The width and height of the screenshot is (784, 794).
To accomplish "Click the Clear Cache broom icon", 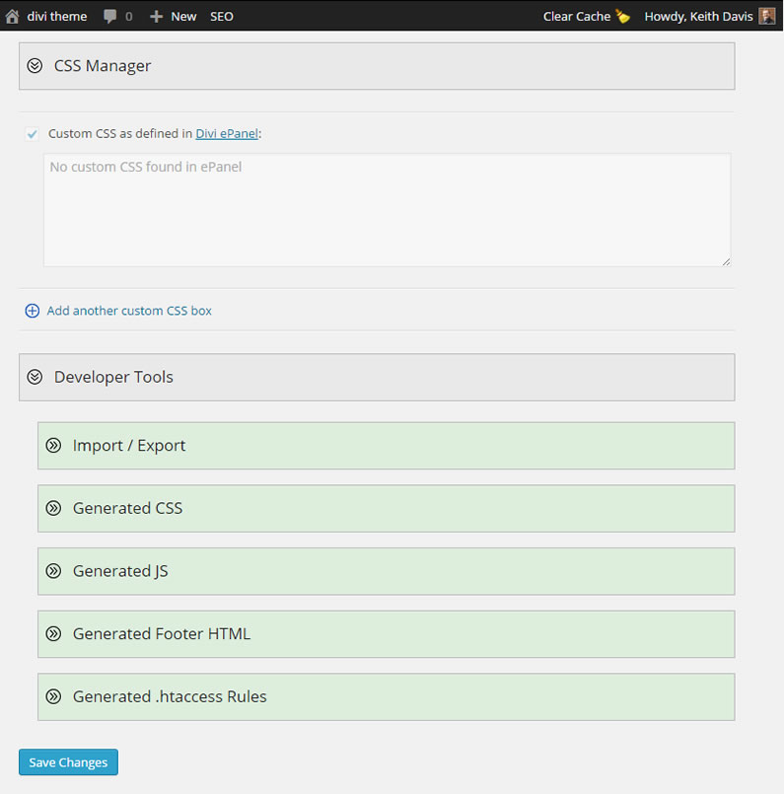I will click(623, 16).
